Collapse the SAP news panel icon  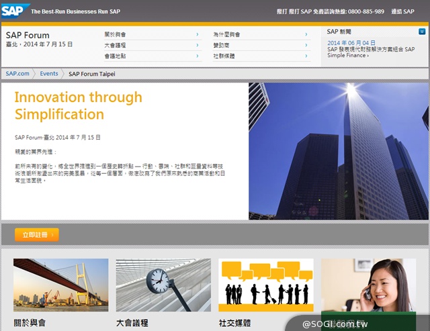pos(422,32)
